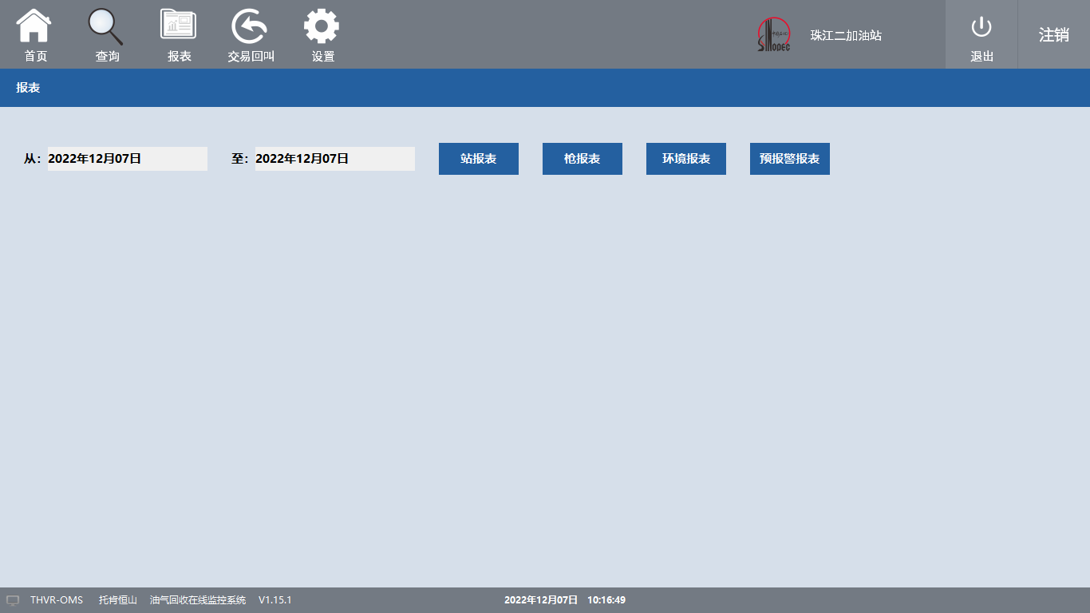Open the 报表 reports icon

pos(178,25)
